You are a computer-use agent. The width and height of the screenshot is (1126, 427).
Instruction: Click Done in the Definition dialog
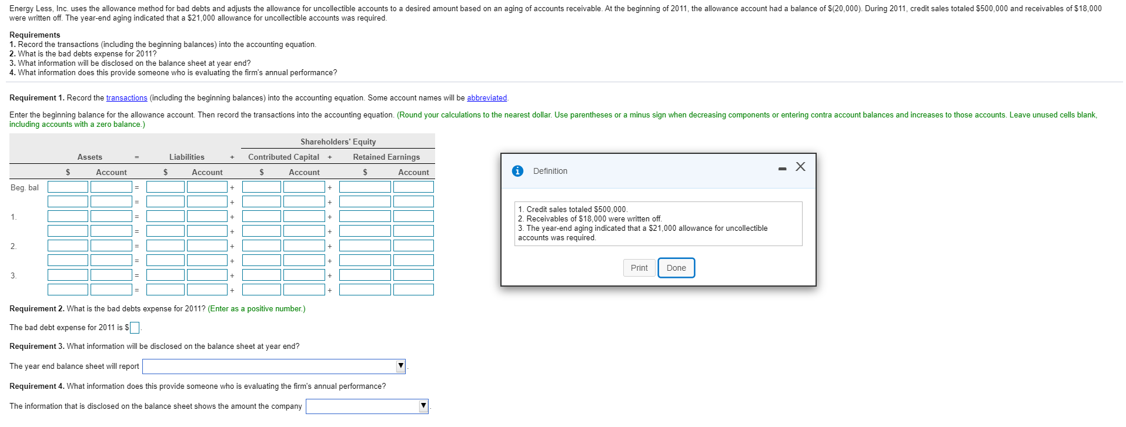tap(676, 268)
